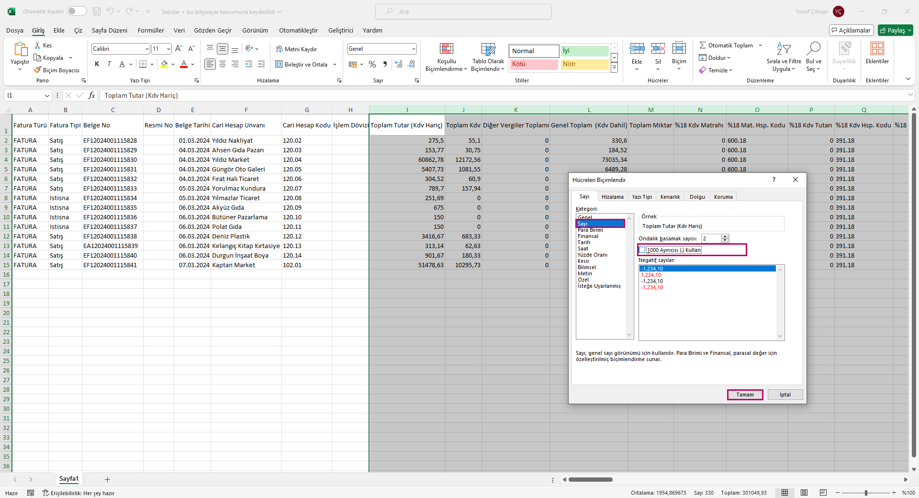Collapse the ribbon with the chevron

908,79
